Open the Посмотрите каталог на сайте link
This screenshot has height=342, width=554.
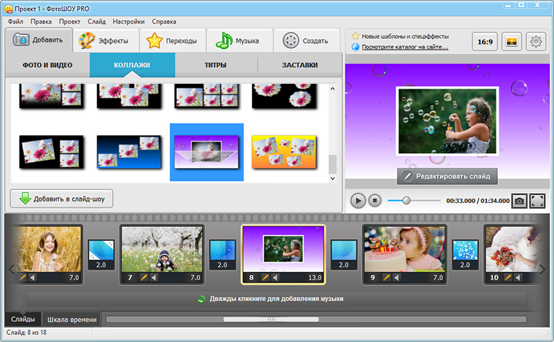(405, 47)
